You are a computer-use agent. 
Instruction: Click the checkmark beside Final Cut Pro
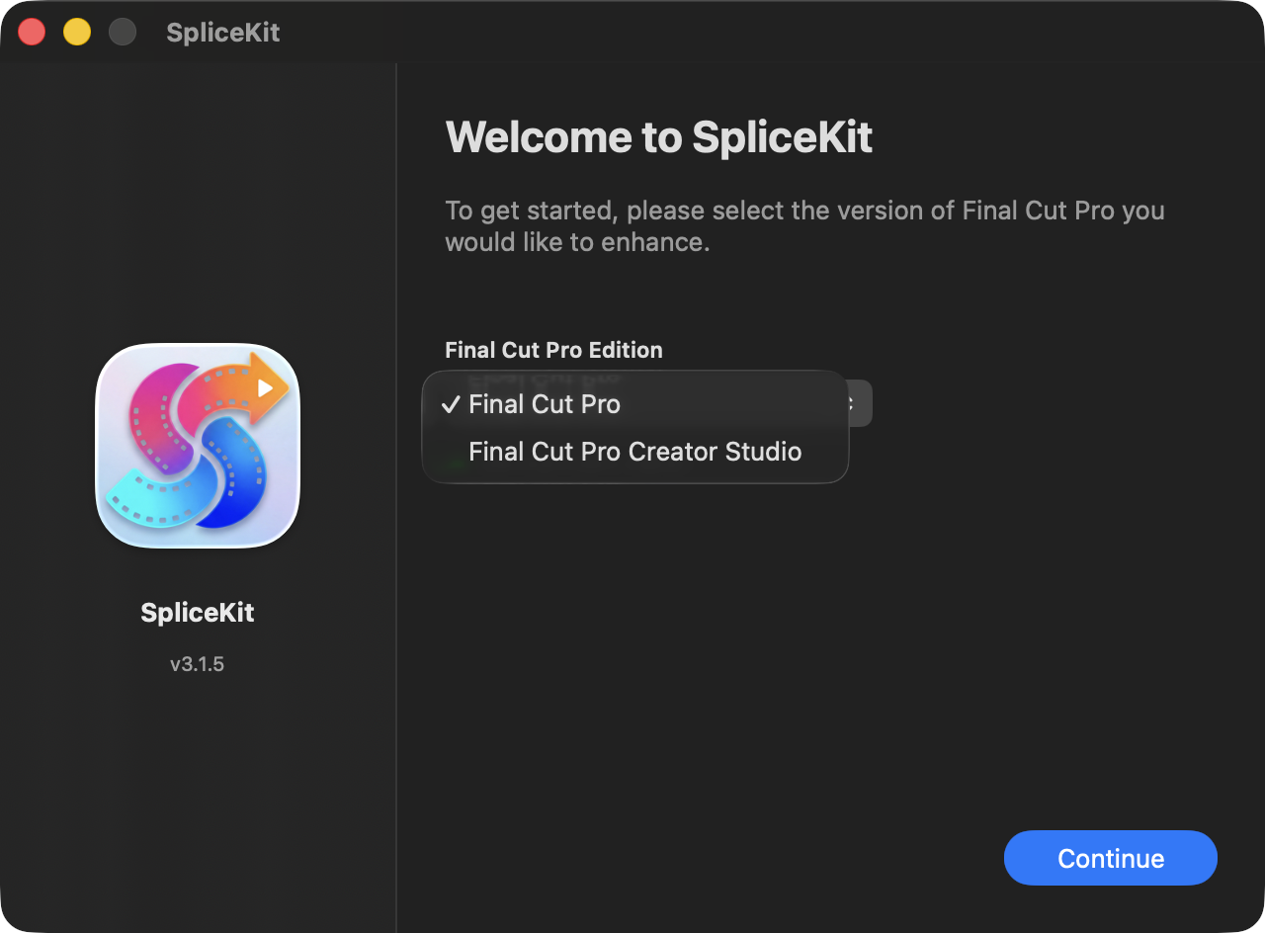click(x=451, y=404)
